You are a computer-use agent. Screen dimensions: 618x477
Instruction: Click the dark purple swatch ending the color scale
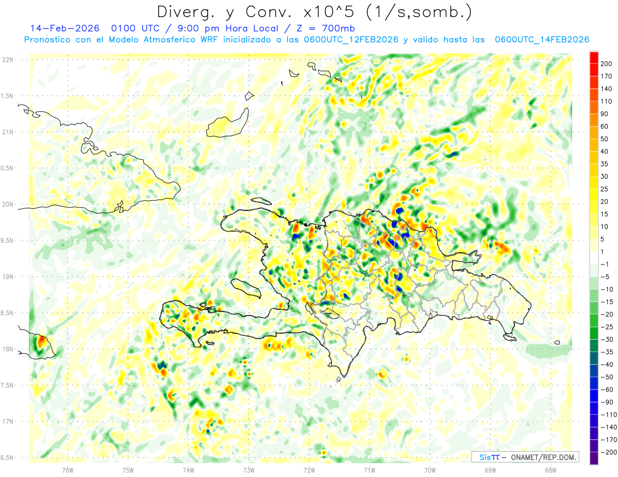(594, 458)
